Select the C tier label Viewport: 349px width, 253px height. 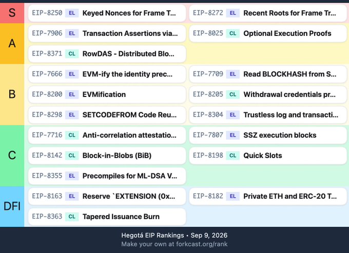point(12,155)
